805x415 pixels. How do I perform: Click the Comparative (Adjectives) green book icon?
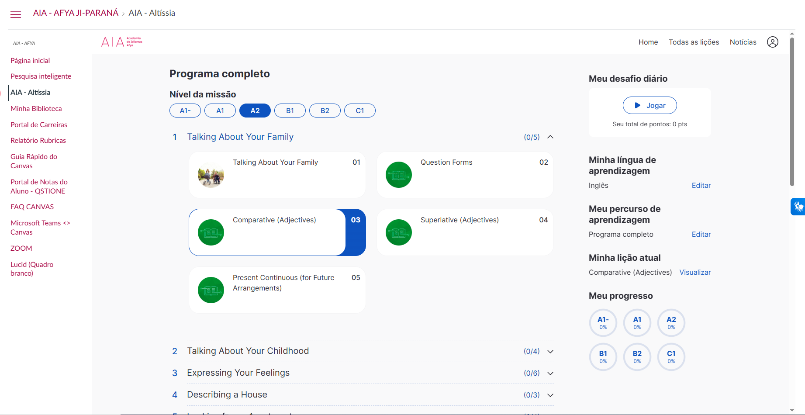click(211, 232)
